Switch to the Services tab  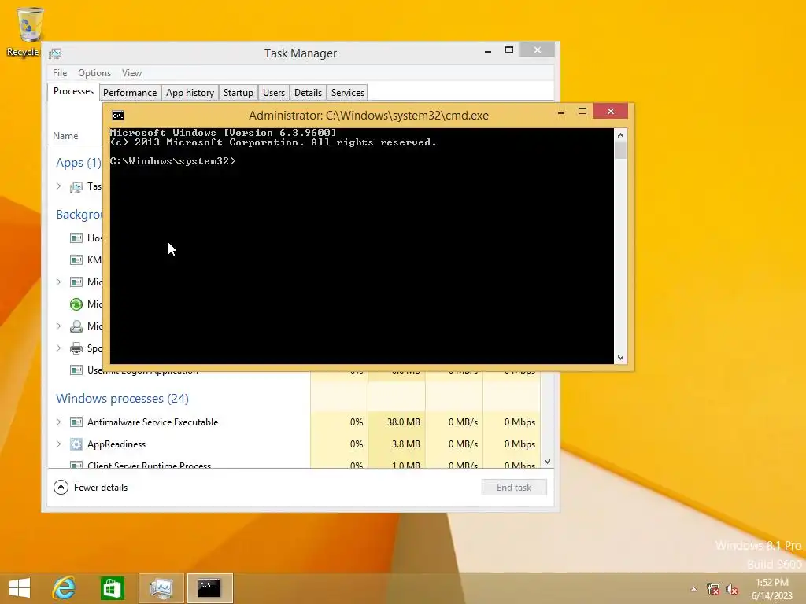347,93
